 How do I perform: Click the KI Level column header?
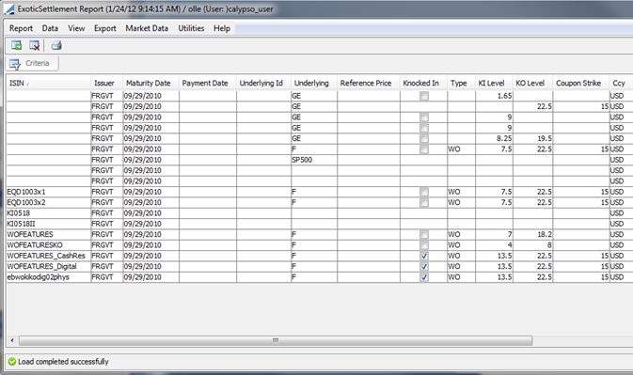click(493, 83)
